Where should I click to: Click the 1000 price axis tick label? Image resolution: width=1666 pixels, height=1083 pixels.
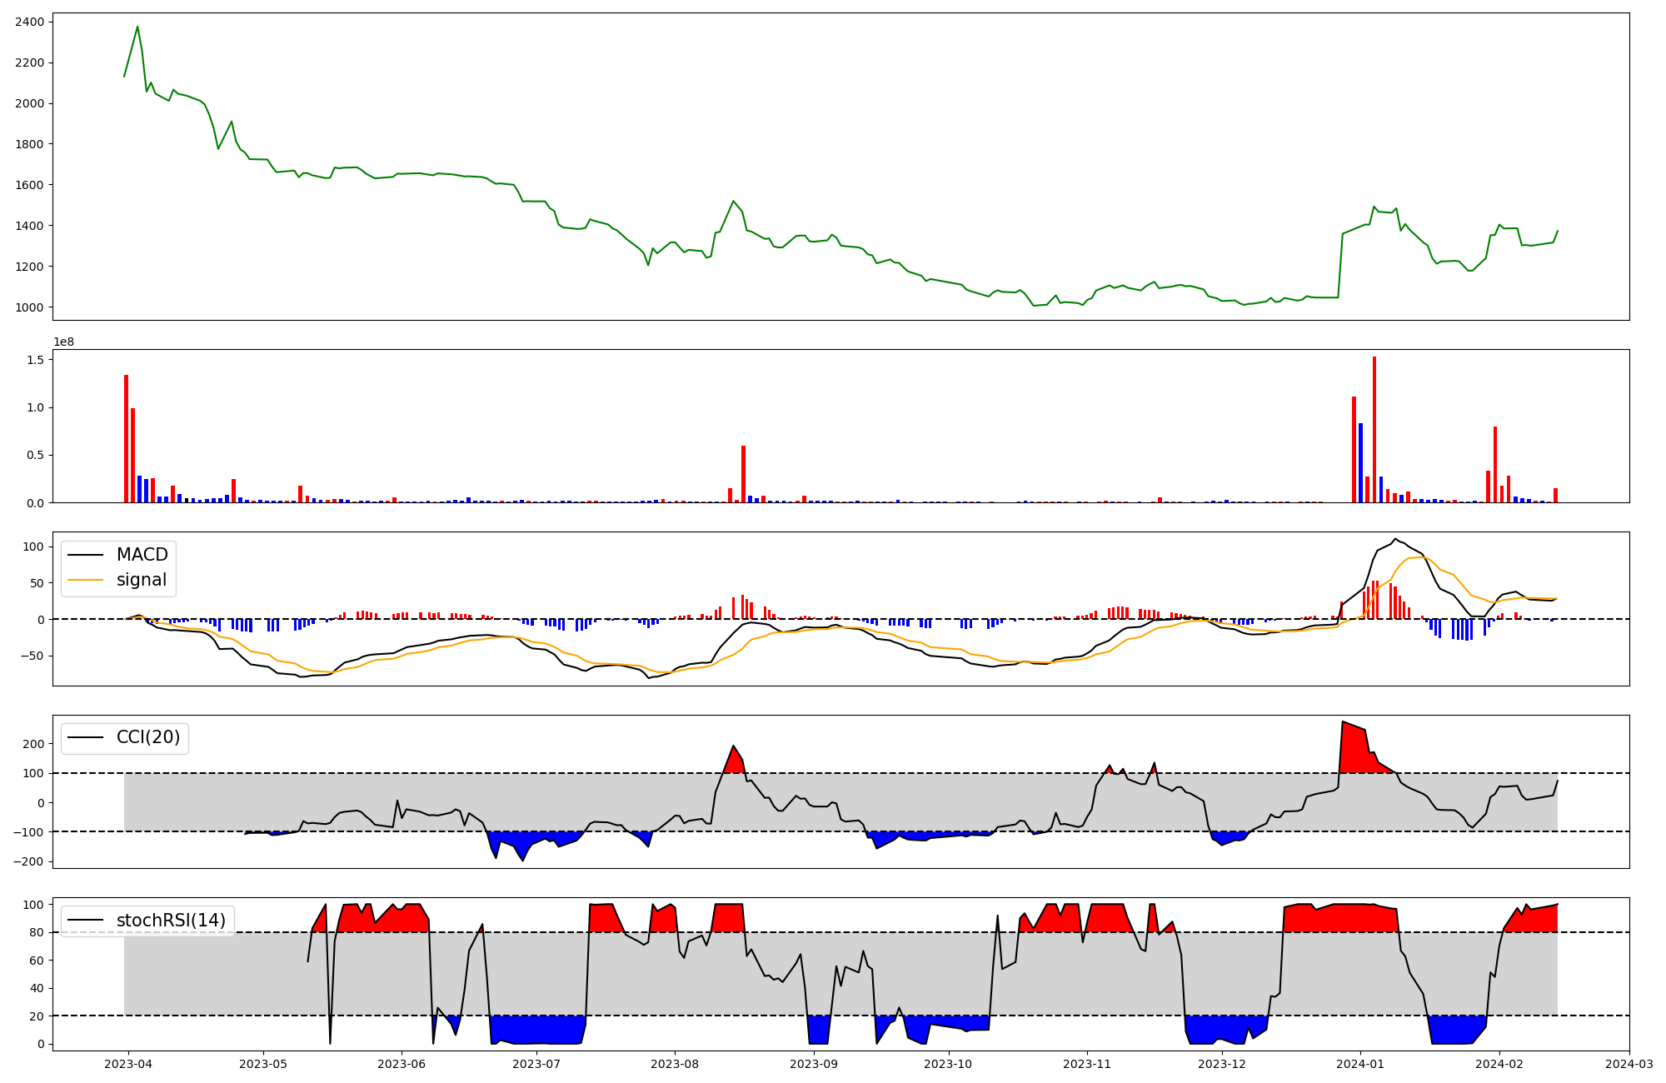[30, 307]
